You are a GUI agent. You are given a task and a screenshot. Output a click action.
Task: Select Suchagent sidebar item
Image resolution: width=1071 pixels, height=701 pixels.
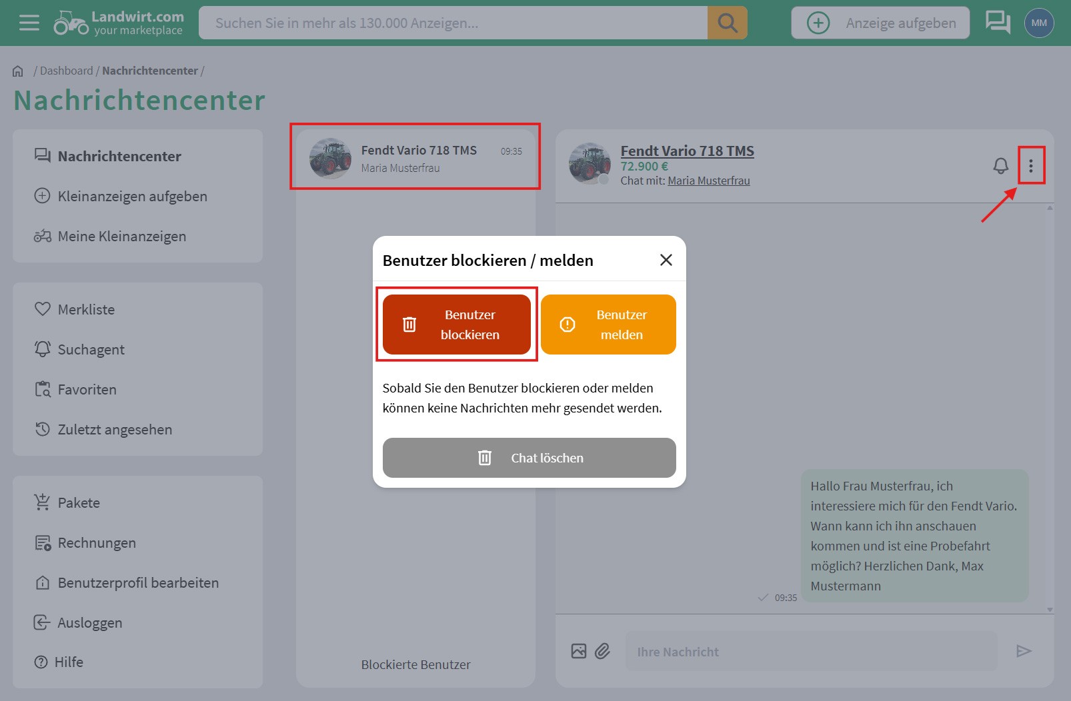91,349
